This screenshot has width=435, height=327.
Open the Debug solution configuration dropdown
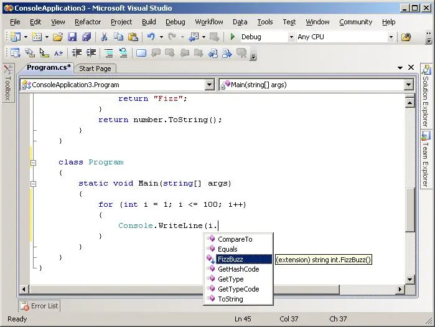click(x=291, y=37)
